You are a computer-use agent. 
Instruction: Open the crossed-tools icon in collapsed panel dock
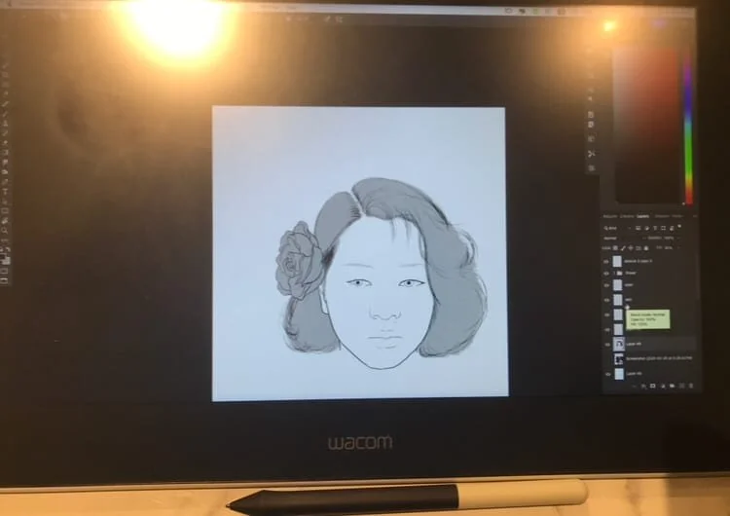pos(591,154)
